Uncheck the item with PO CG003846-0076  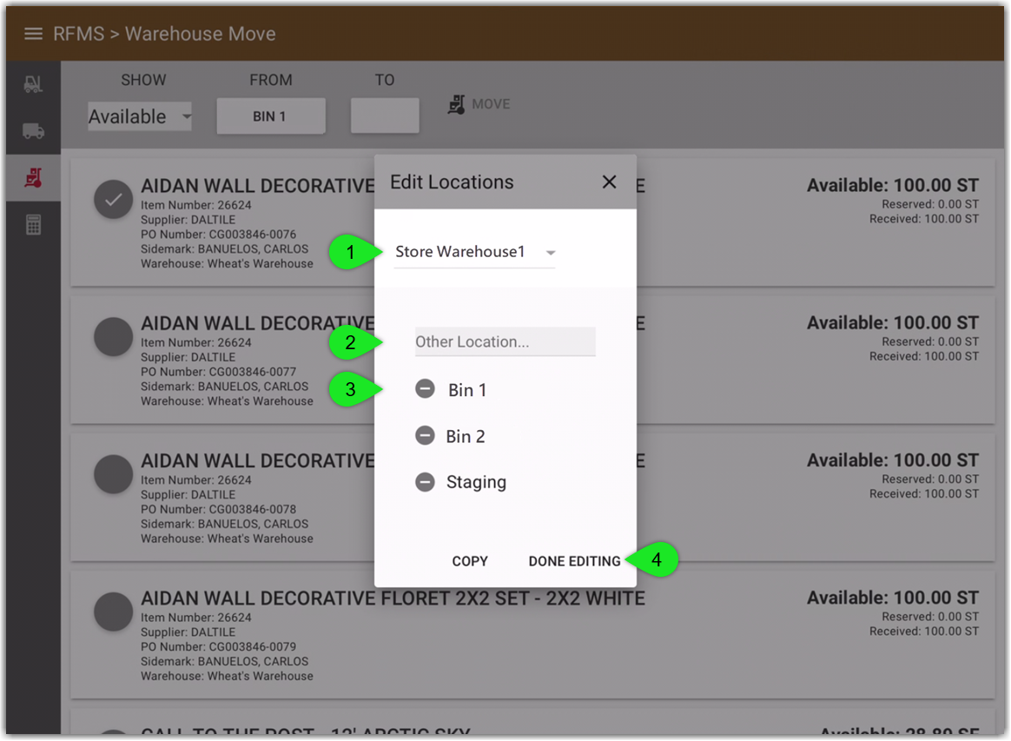click(114, 199)
